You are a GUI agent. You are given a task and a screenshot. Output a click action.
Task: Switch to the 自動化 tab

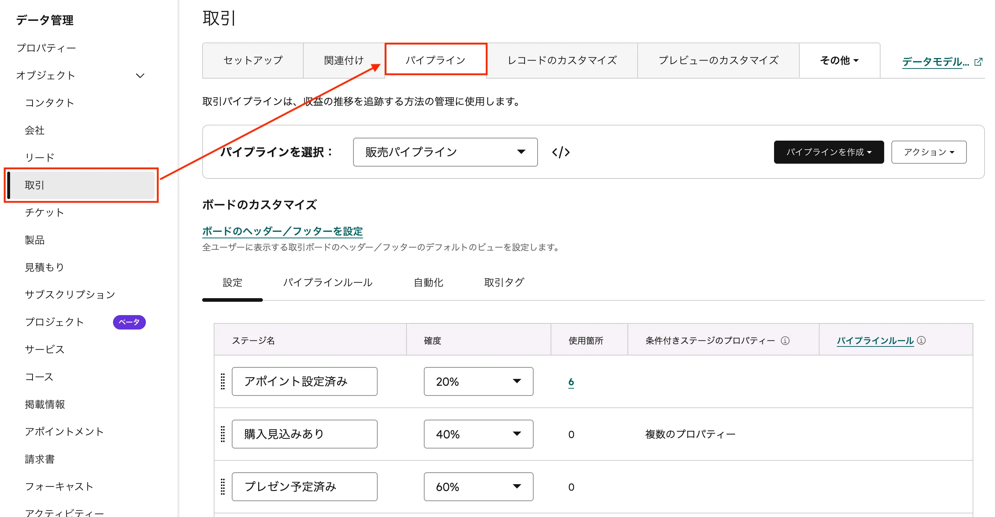point(428,282)
